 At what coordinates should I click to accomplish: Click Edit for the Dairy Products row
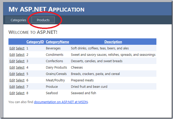[x=12, y=68]
